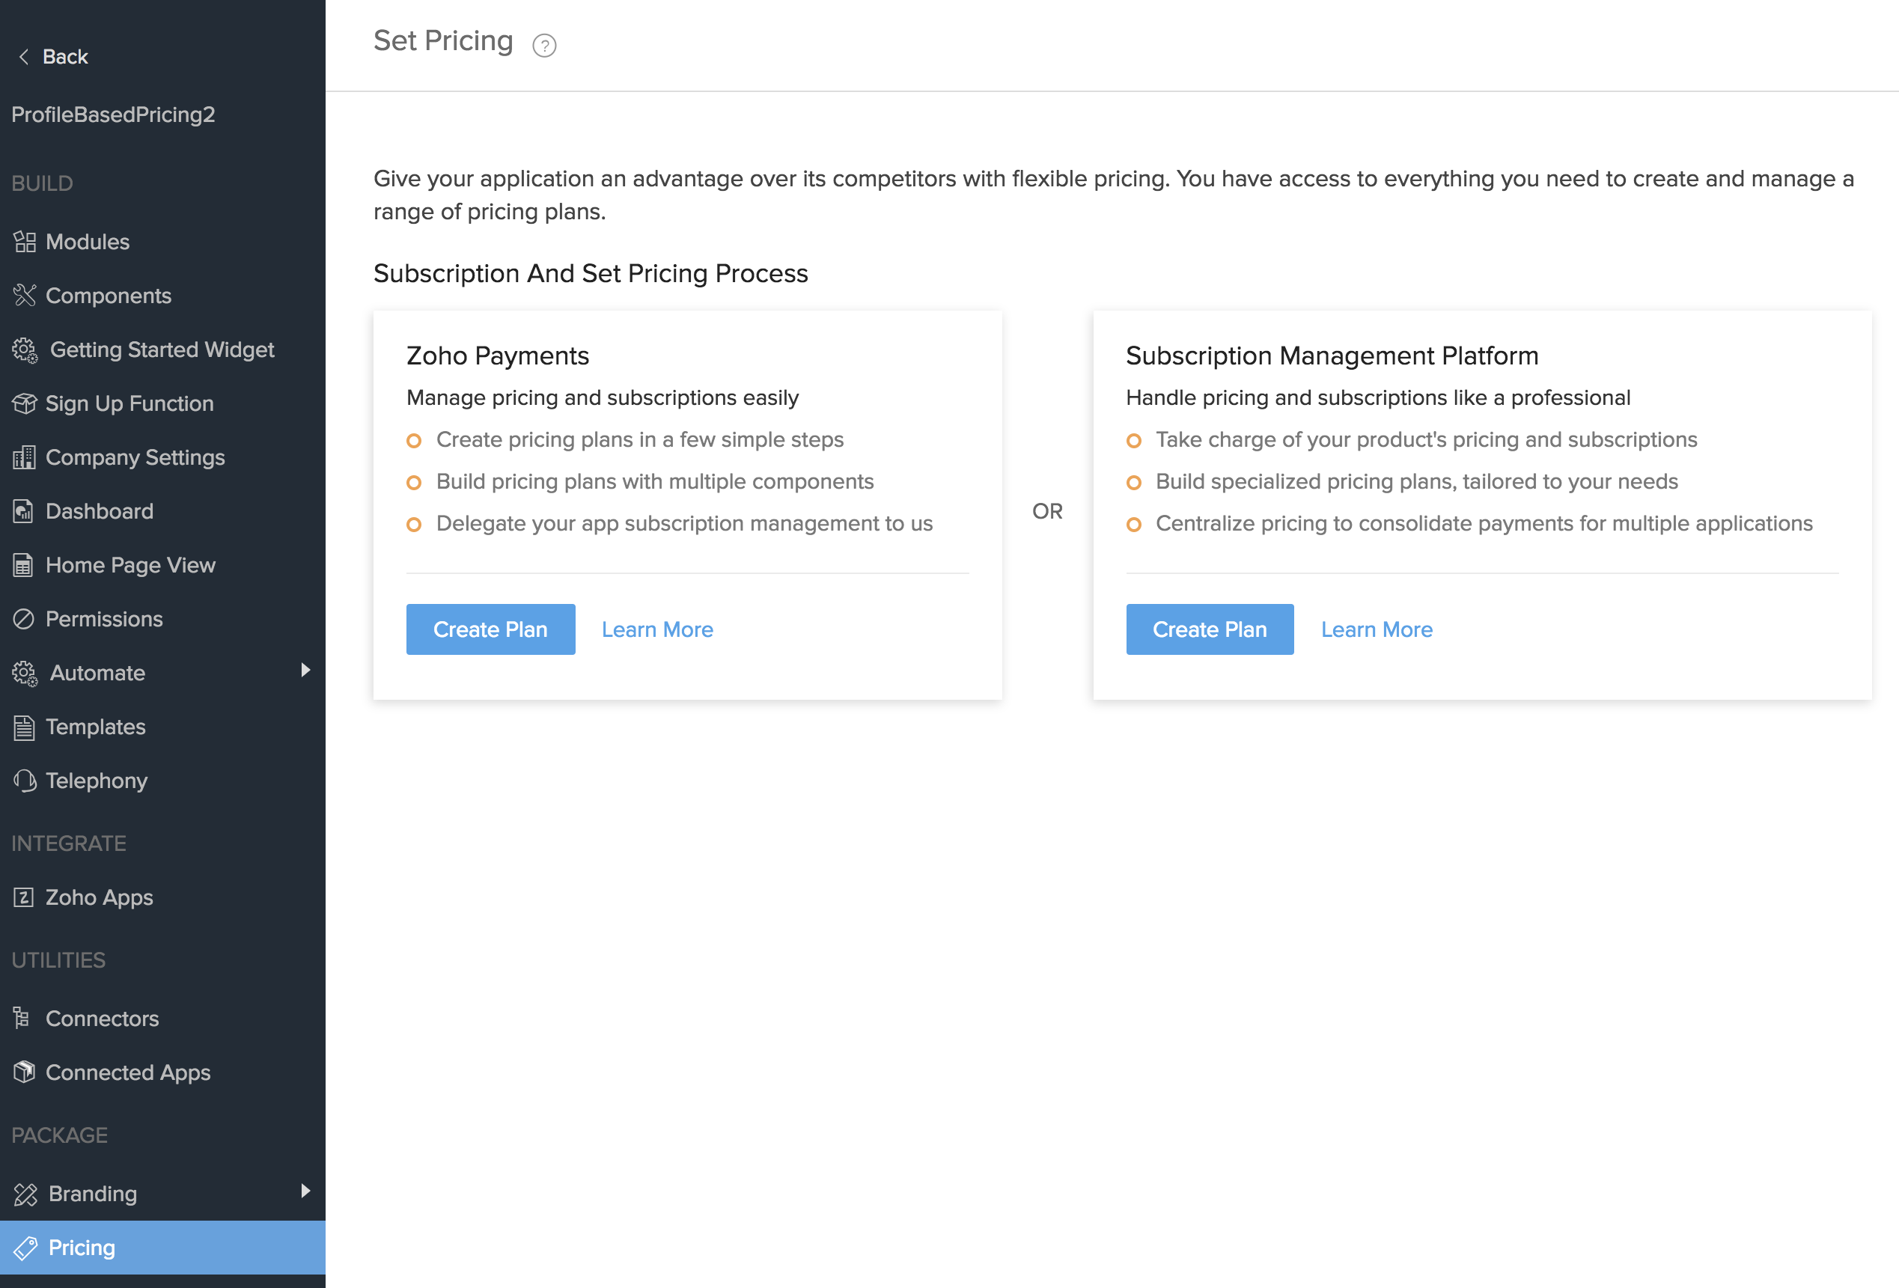Click the Zoho Apps icon
1899x1288 pixels.
(24, 897)
